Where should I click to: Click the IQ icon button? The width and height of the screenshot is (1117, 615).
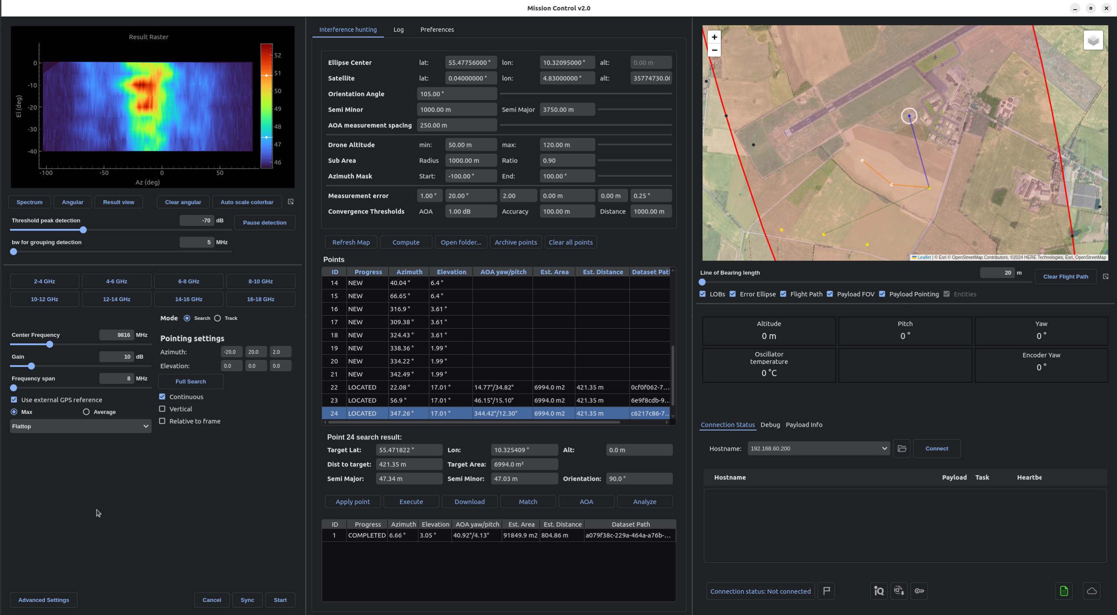pyautogui.click(x=879, y=591)
